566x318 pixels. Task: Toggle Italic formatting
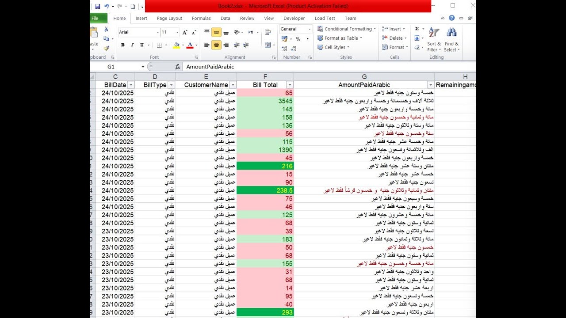coord(132,45)
